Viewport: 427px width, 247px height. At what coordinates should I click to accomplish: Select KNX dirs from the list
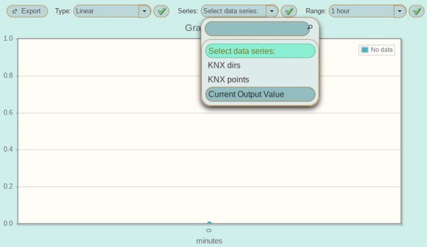[260, 65]
